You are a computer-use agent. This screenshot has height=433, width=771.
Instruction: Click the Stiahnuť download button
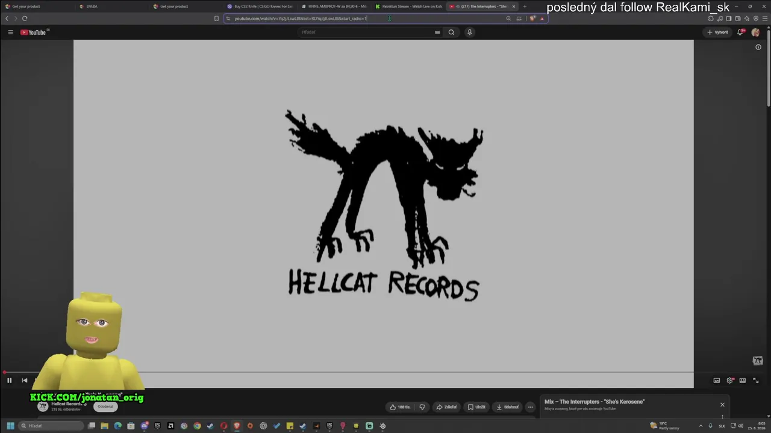click(x=507, y=407)
